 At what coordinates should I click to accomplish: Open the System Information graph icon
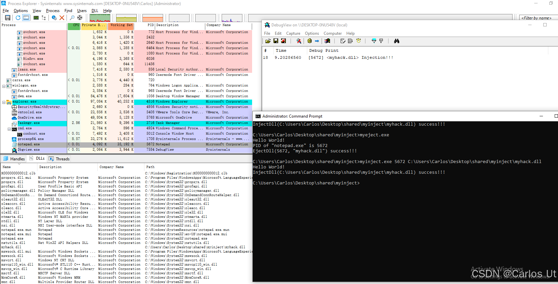click(x=36, y=18)
